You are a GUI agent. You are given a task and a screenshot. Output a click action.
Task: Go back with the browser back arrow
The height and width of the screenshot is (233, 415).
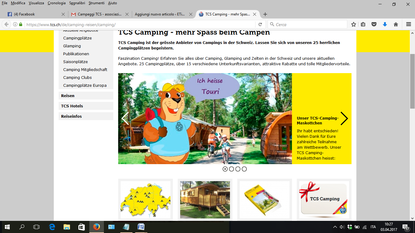[x=6, y=25]
